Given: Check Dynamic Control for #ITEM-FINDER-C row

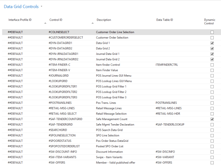Looking at the screenshot, I should coord(212,65).
